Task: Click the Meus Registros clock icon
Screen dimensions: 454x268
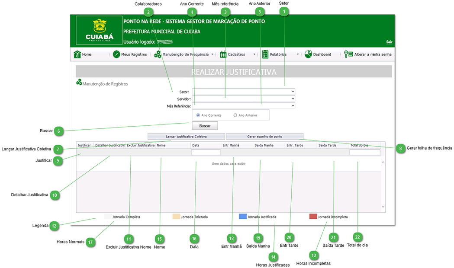Action: [x=116, y=54]
